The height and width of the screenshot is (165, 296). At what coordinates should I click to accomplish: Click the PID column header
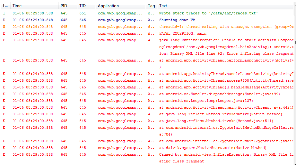click(68, 6)
